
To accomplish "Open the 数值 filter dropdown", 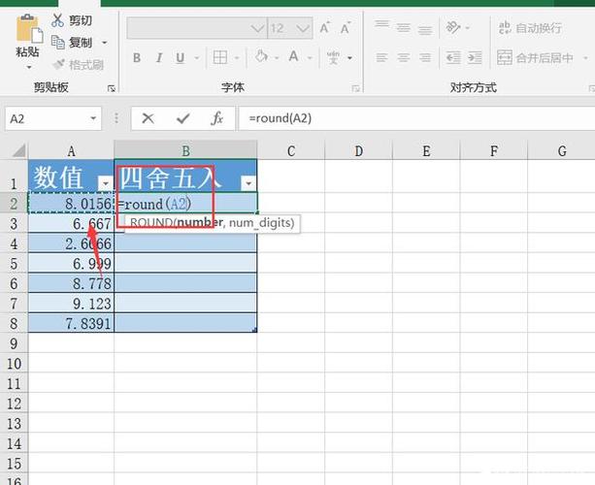I will click(105, 183).
